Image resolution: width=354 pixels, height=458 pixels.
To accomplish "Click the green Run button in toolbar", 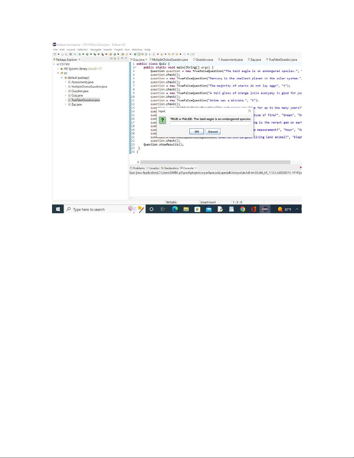I will [87, 54].
